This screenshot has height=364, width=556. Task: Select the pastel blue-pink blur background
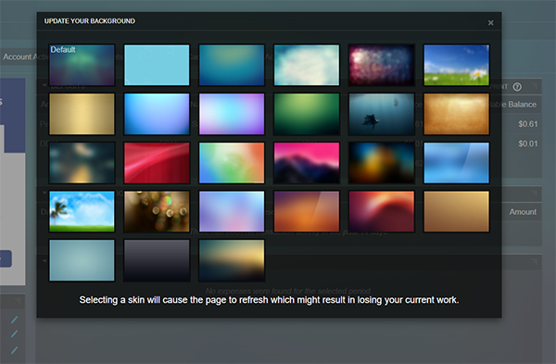232,211
